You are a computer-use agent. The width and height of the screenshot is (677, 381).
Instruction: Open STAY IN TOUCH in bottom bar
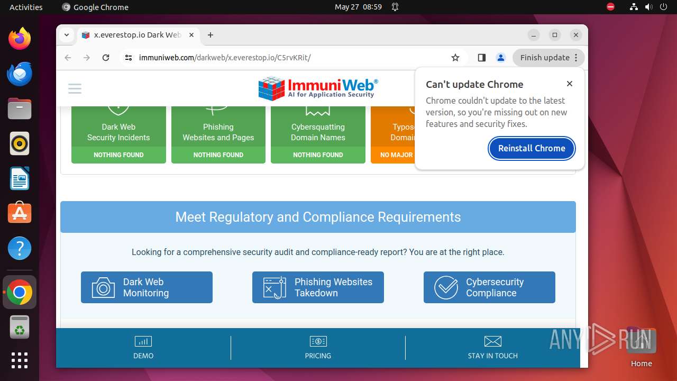[493, 348]
